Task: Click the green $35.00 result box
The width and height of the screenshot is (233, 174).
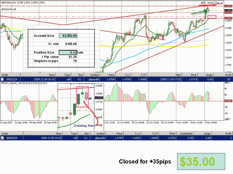Action: click(x=201, y=162)
